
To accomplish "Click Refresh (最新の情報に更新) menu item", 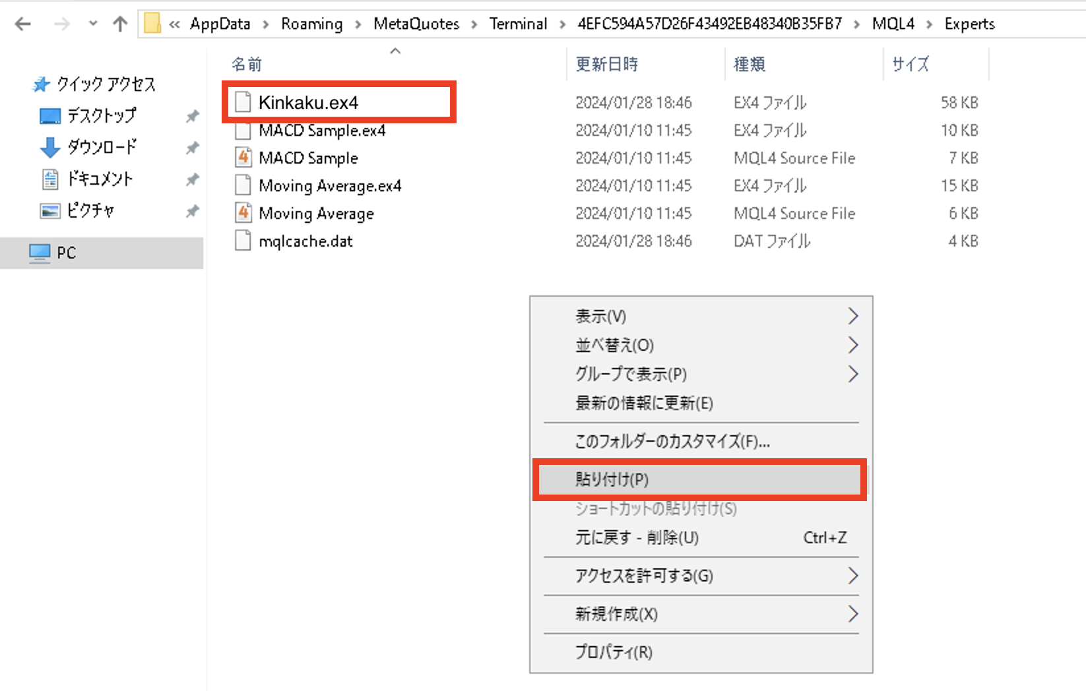I will click(644, 403).
